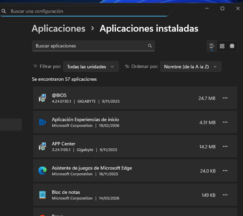Switch to grid view layout icon

point(222,46)
